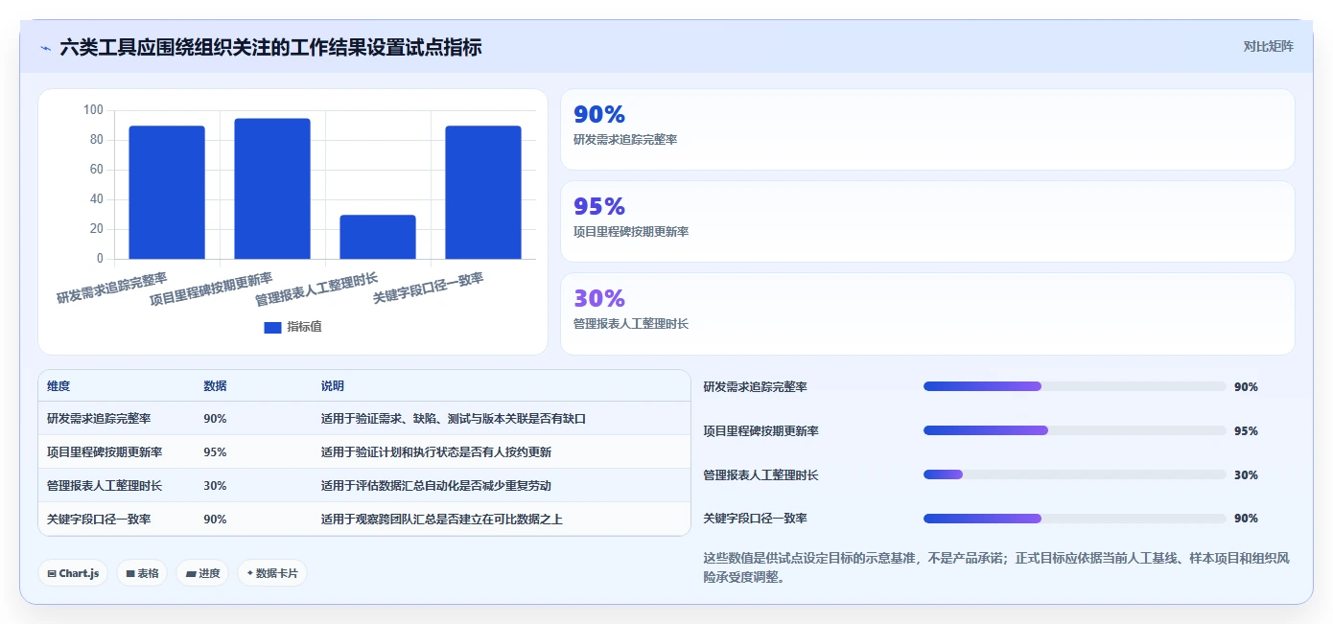
Task: Click the dashboard title 六类工具应围绕组织关注的工作结果设置试点指标
Action: tap(271, 47)
